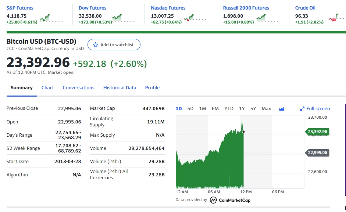Open the Crude Oil quote link
This screenshot has height=212, width=346.
pos(306,8)
